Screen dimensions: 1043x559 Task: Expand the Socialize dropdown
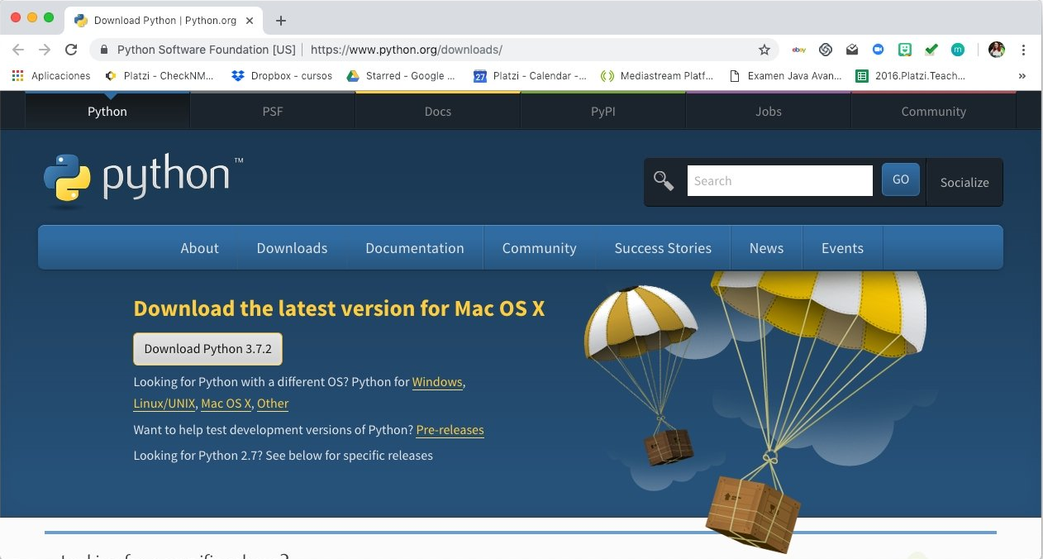tap(964, 182)
